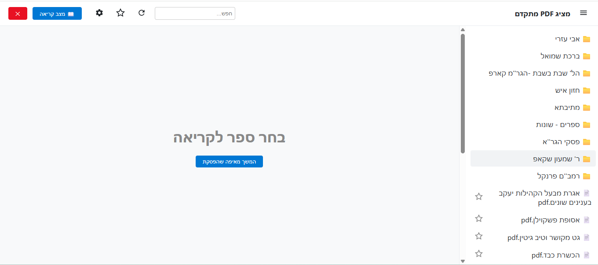
Task: Star גט מקושר וטיב גיטין.pdf as favorite
Action: click(479, 236)
